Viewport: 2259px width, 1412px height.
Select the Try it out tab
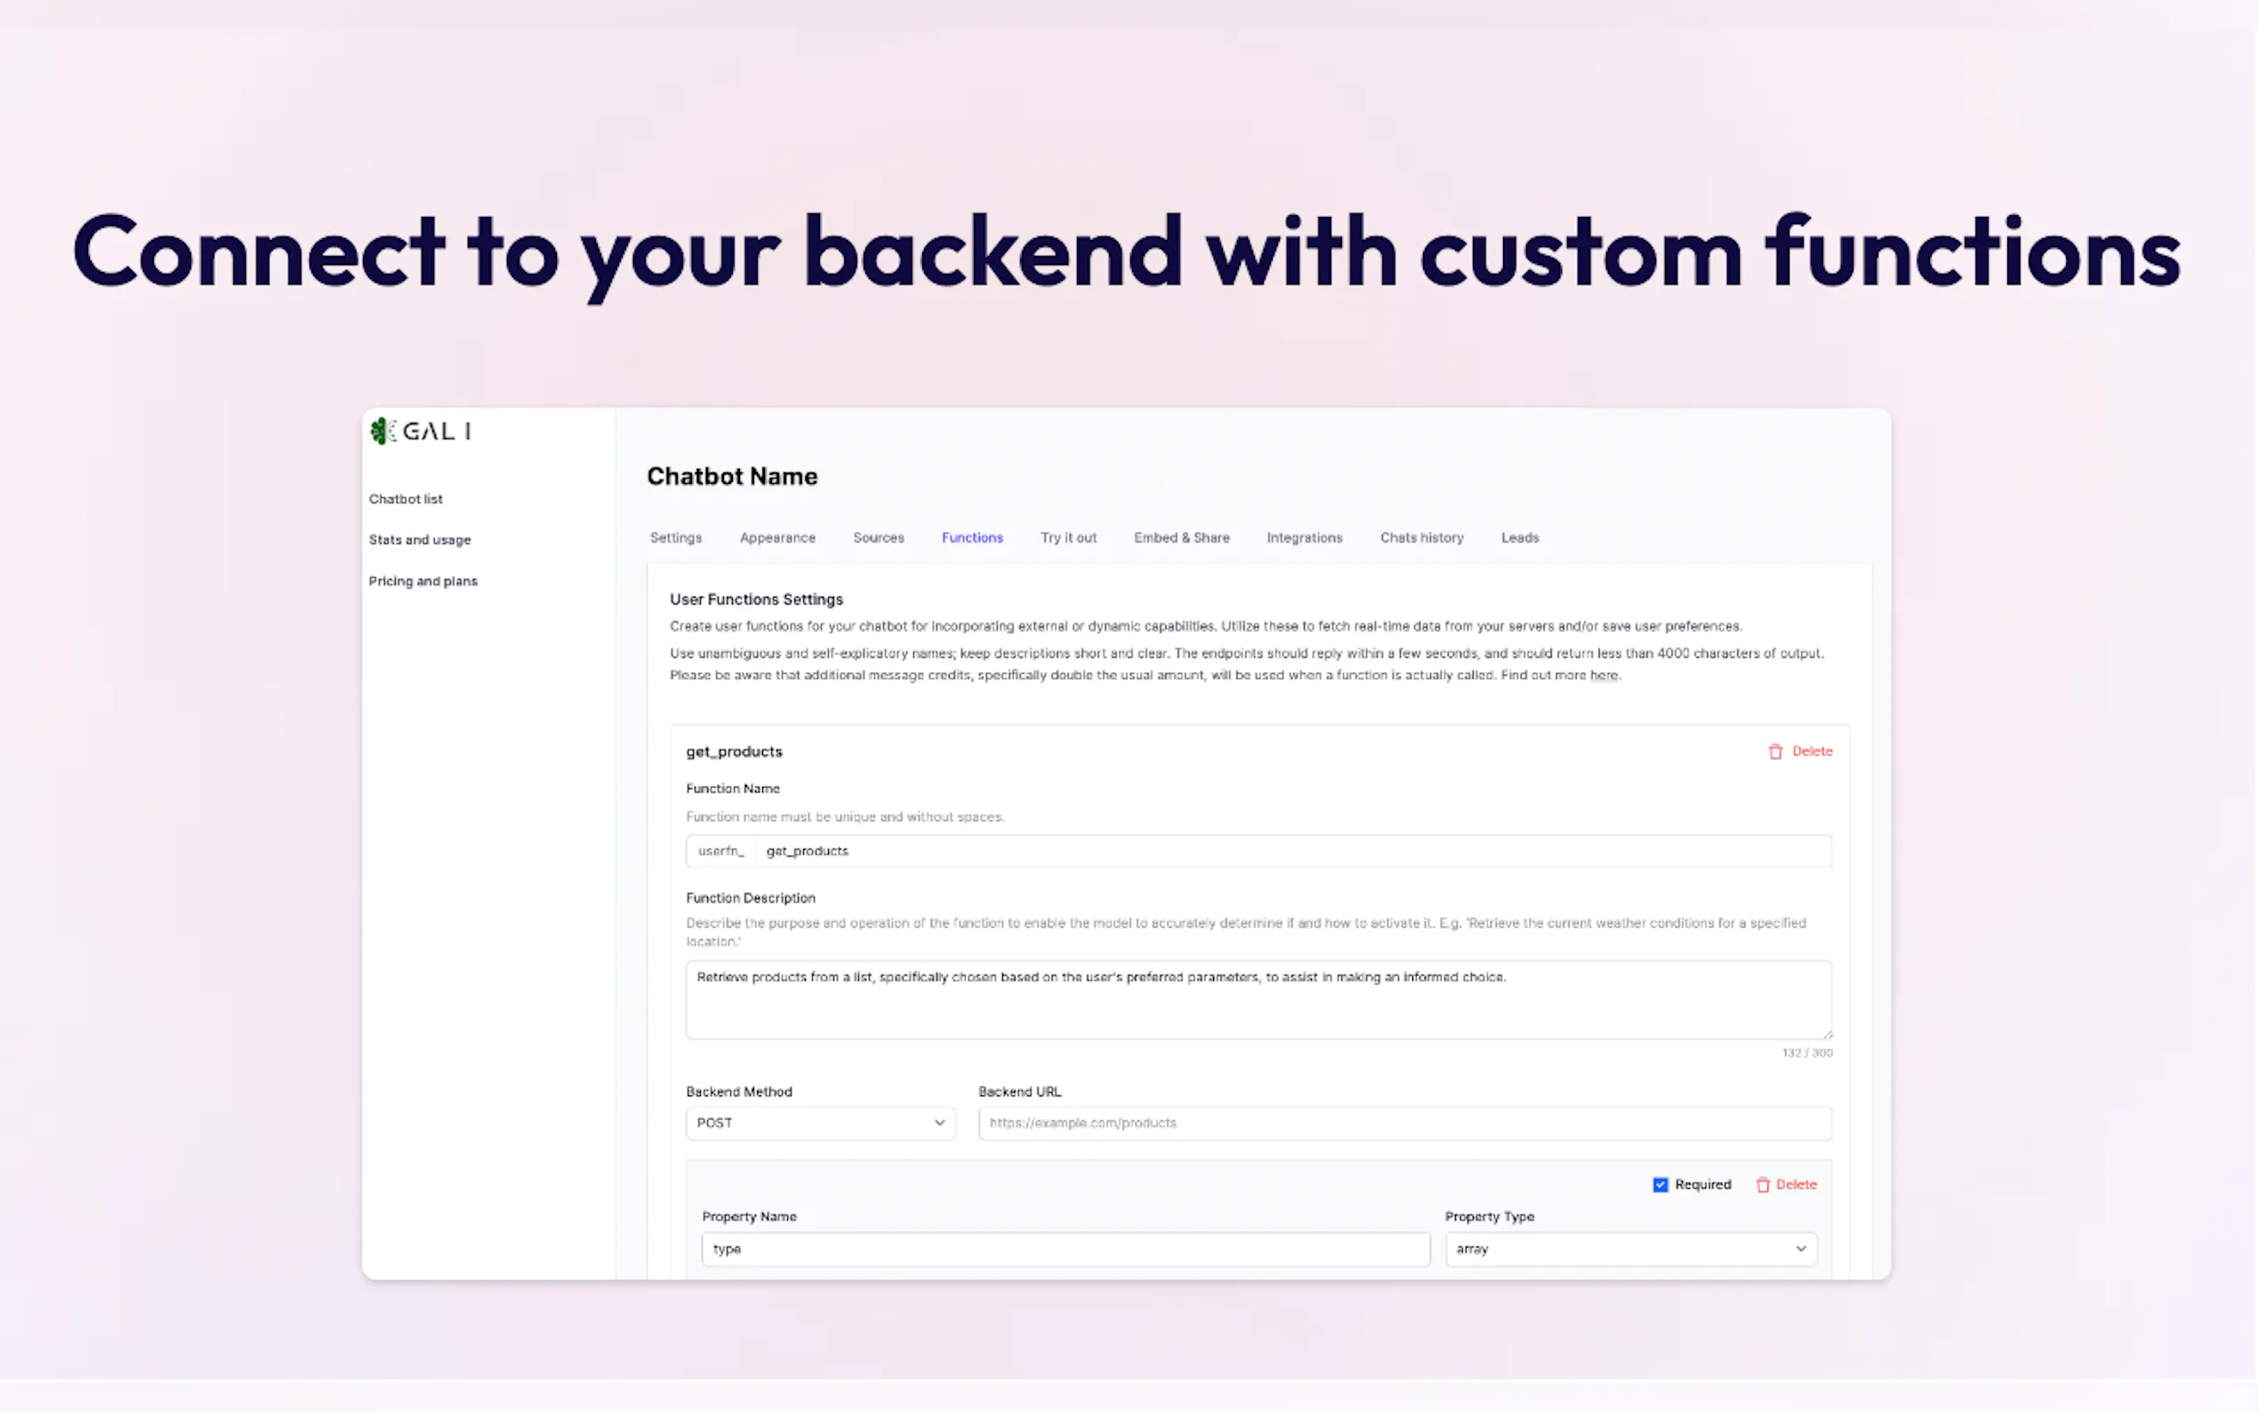tap(1068, 538)
